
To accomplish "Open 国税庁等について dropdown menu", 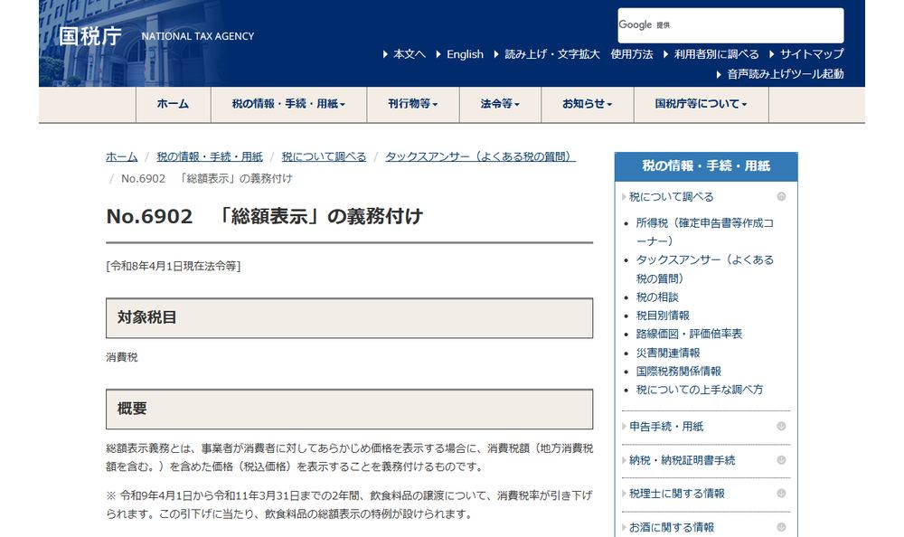I will pos(702,104).
